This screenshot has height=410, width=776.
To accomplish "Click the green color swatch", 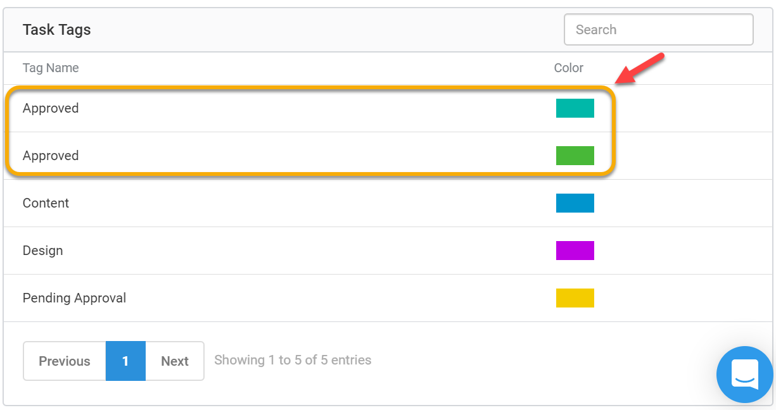I will tap(575, 156).
